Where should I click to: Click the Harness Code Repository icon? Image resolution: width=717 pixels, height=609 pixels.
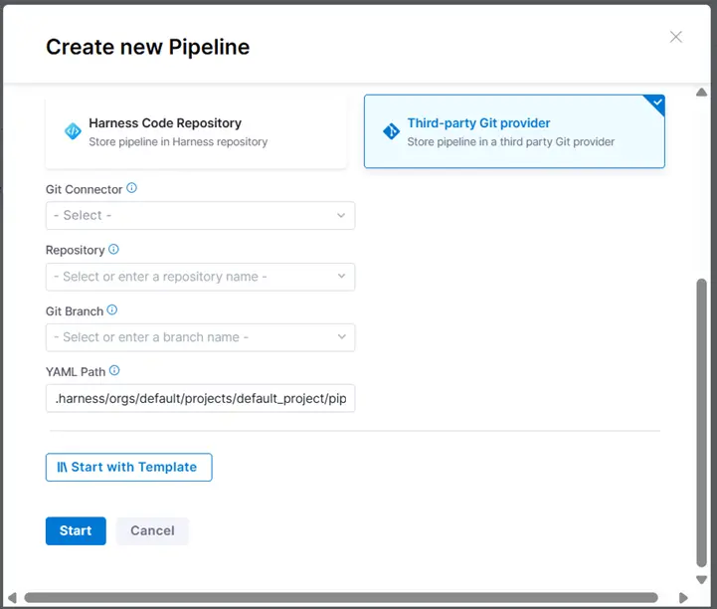pyautogui.click(x=73, y=131)
